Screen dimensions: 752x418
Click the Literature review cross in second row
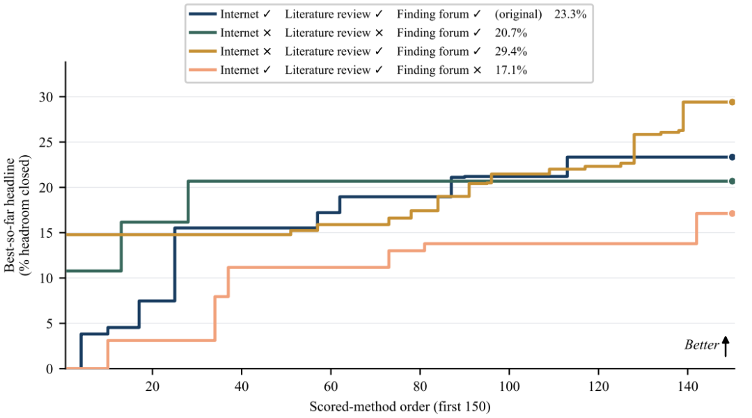[379, 33]
